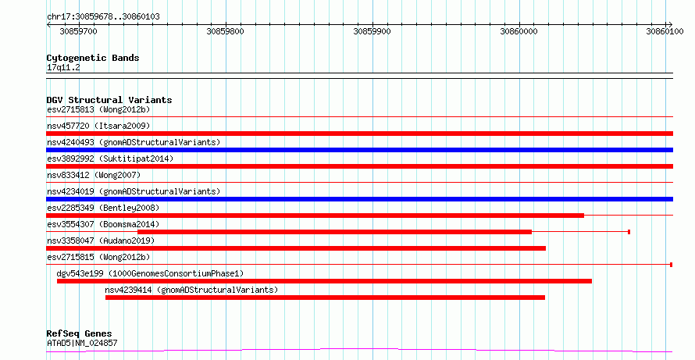Select the nsv457720 red variant bar
Viewport: 695px width, 360px height.
click(359, 134)
